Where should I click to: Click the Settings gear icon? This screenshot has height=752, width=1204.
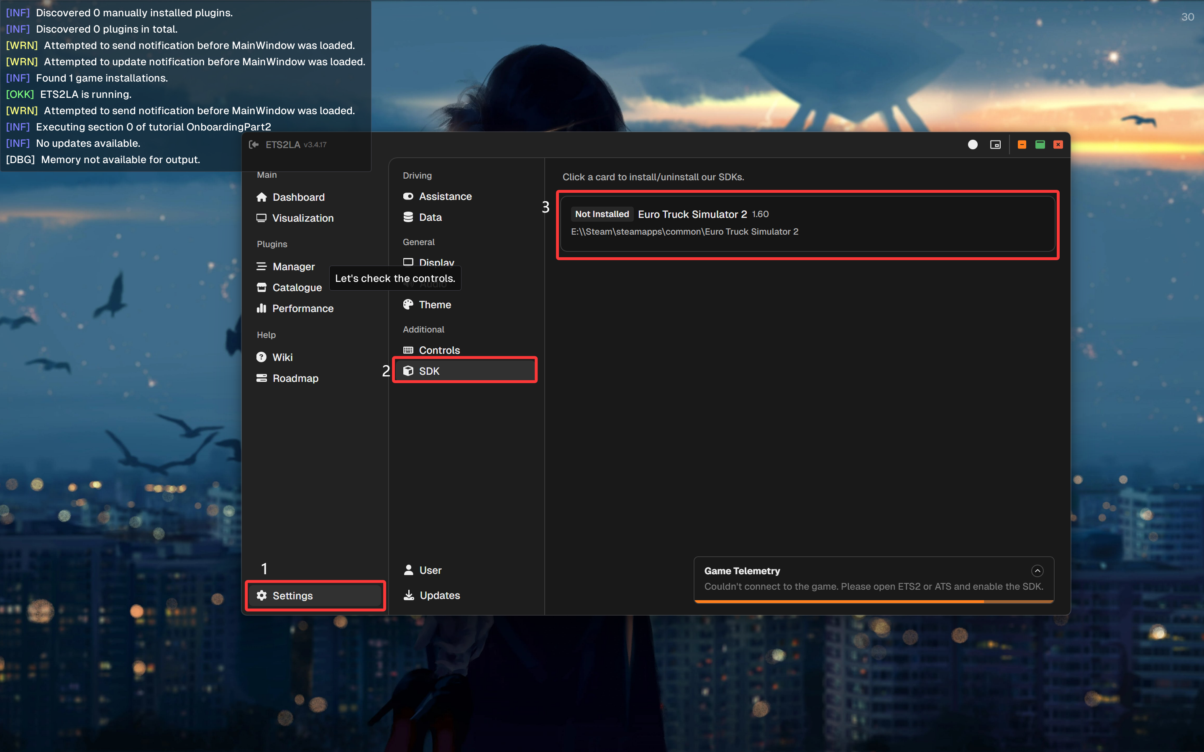click(261, 595)
